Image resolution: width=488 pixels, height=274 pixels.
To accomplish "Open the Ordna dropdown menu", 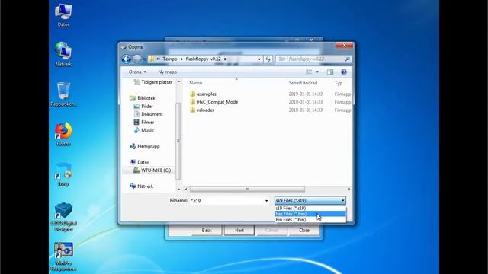I will (137, 72).
